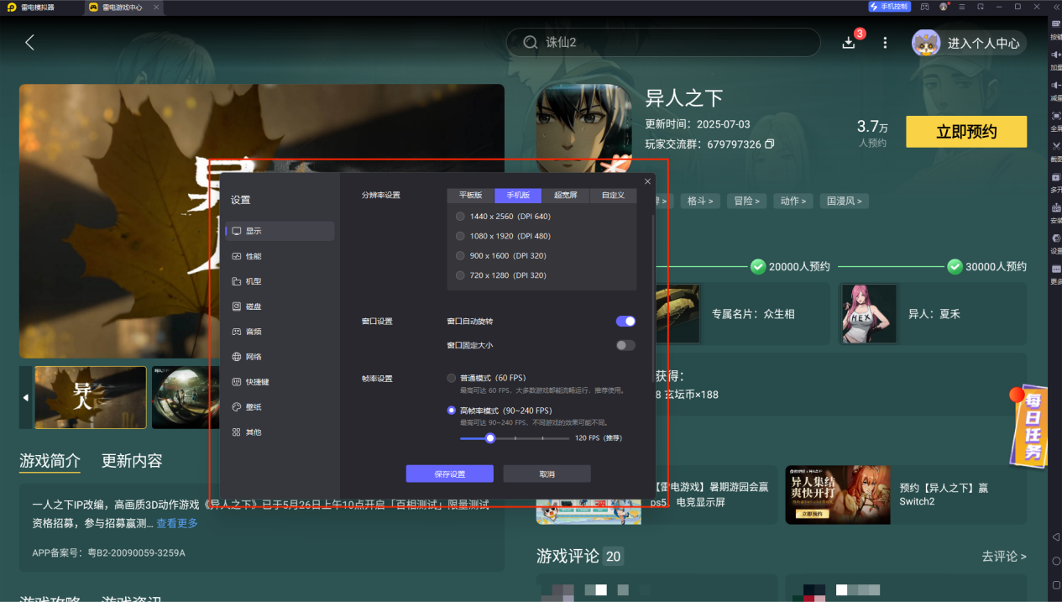Switch to the 手机版 resolution tab
Viewport: 1062px width, 602px height.
(x=518, y=196)
